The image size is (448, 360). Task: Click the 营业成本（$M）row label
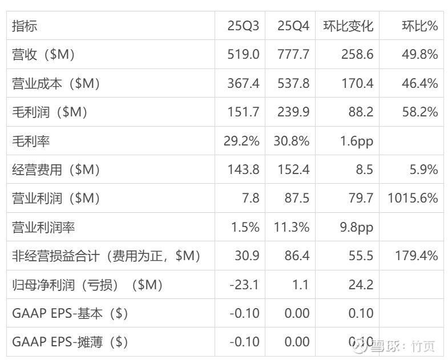click(56, 83)
